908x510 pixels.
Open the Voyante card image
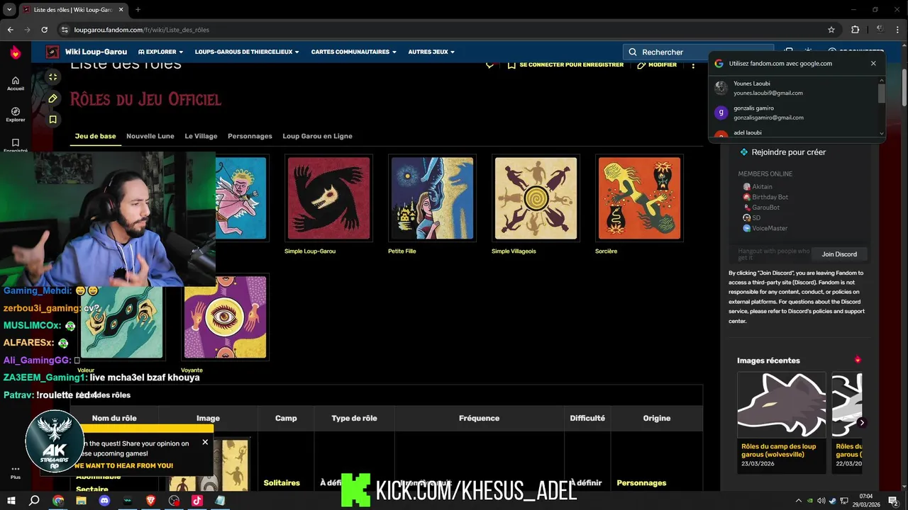point(225,317)
